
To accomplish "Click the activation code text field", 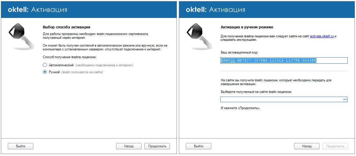I will pos(284,60).
